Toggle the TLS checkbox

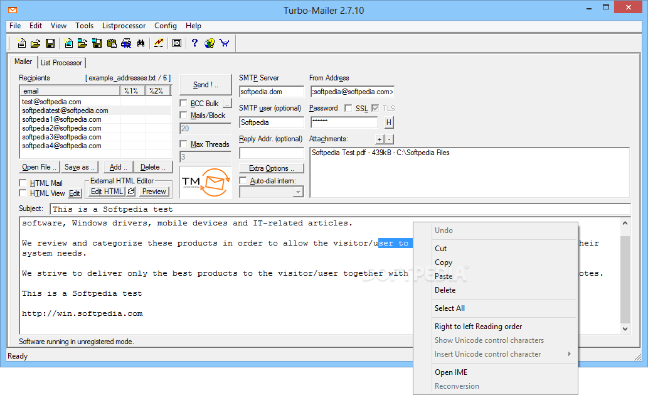pos(375,108)
